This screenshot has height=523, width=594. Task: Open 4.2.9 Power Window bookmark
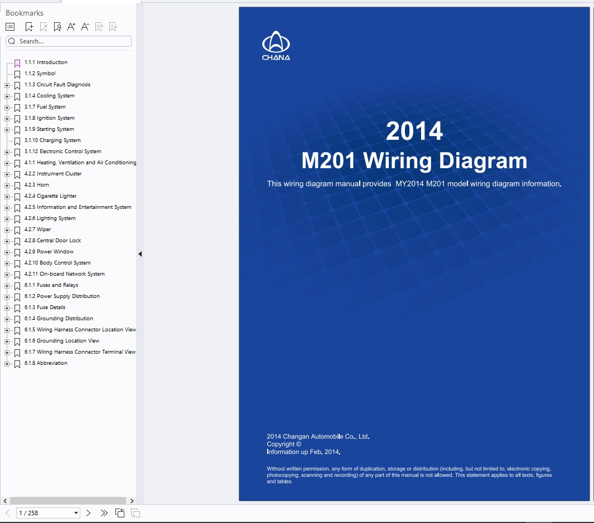[49, 252]
